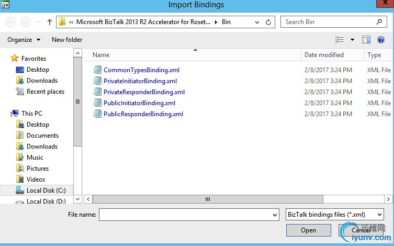Image resolution: width=394 pixels, height=246 pixels.
Task: Create a New folder
Action: pos(67,40)
